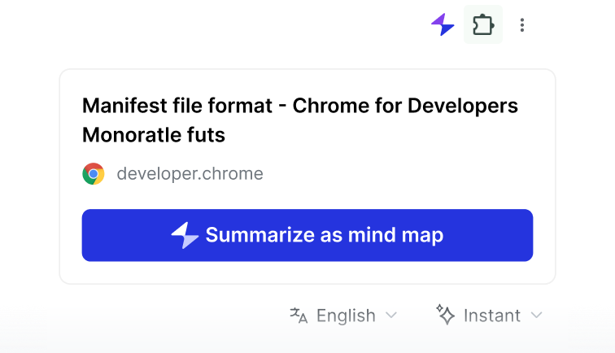Click the lightning bolt extension icon in toolbar

point(443,25)
